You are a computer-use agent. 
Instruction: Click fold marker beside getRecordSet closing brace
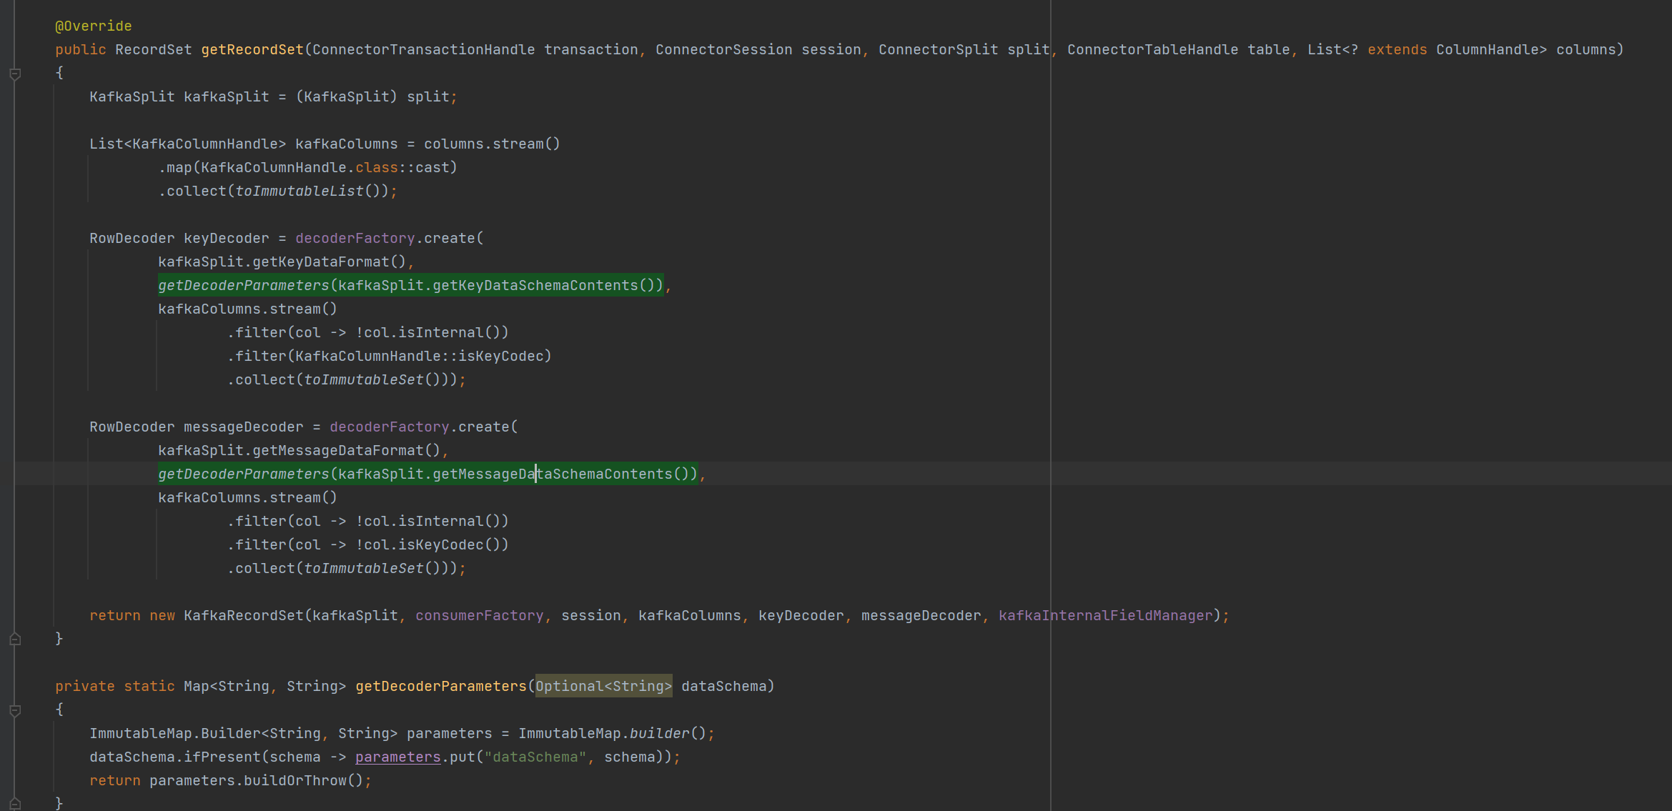15,638
